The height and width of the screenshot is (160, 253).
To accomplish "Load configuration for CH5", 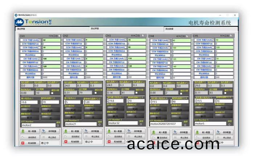I will (x=204, y=132).
